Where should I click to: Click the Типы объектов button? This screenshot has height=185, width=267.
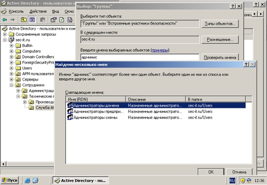point(220,23)
